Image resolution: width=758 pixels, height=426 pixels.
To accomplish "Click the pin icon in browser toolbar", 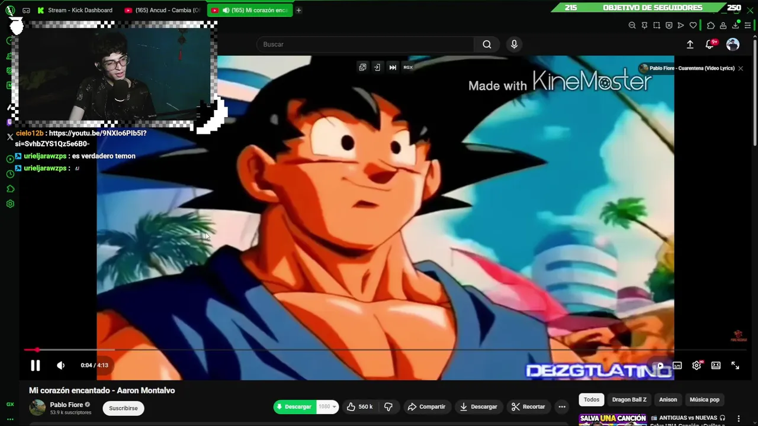I will 644,25.
